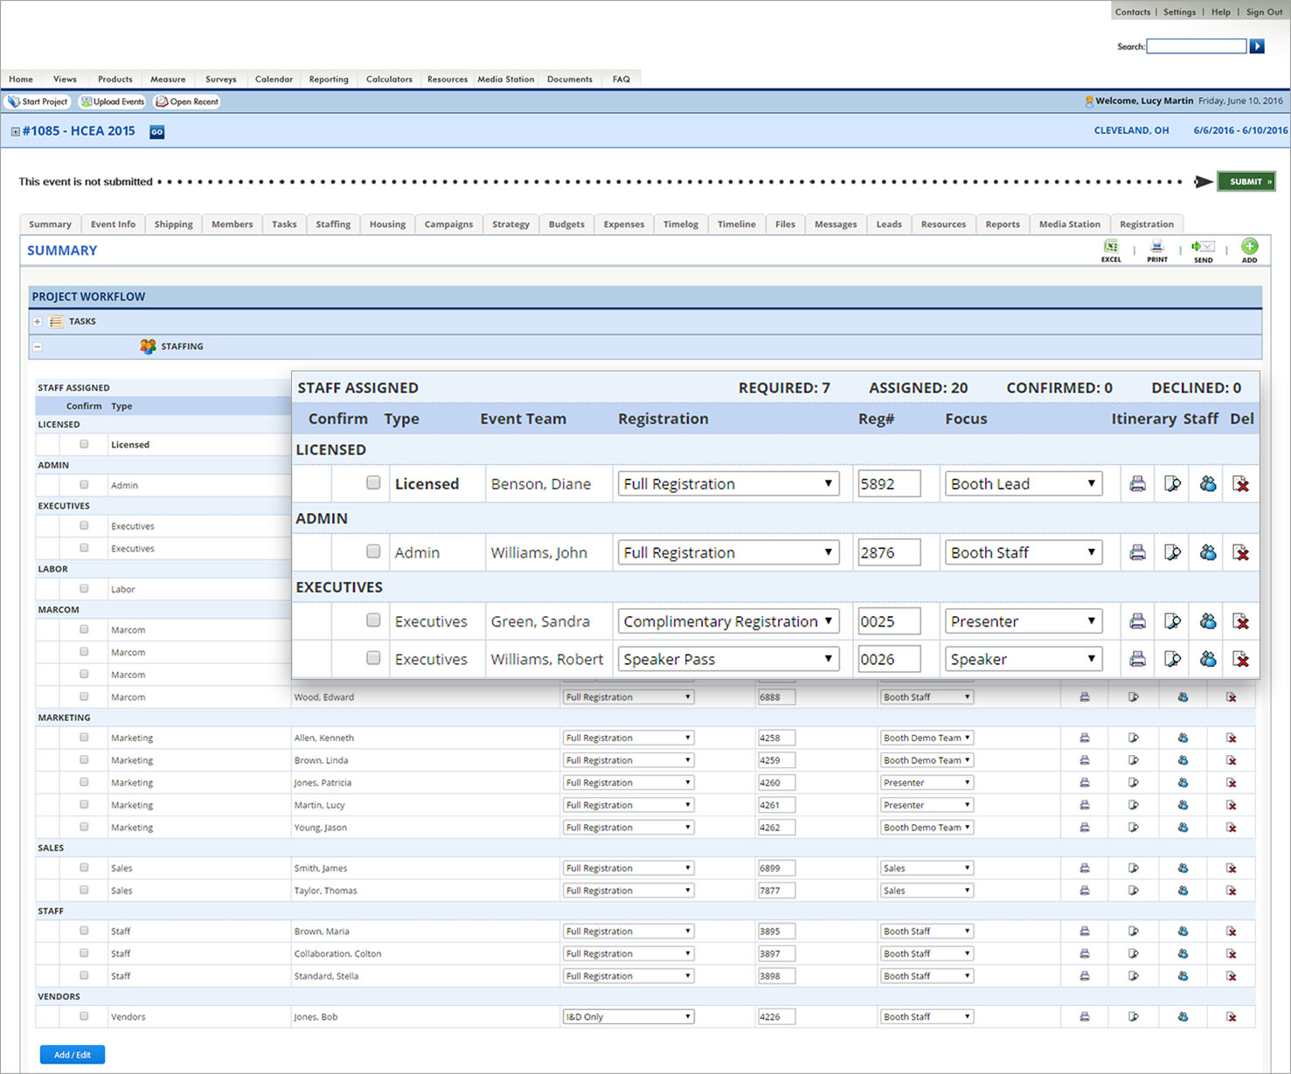This screenshot has width=1291, height=1074.
Task: Go to the Housing tab
Action: (x=387, y=225)
